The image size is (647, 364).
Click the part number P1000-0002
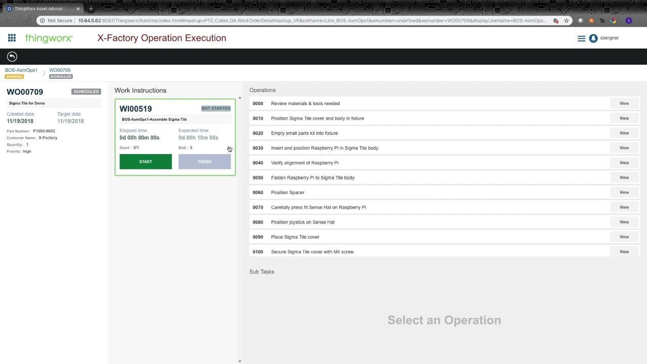click(44, 131)
